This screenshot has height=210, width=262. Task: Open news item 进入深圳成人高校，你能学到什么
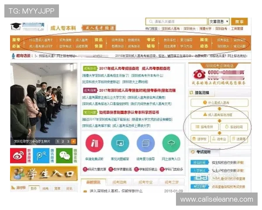[116, 191]
